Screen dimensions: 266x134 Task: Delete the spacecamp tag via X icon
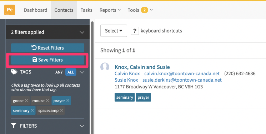point(61,110)
